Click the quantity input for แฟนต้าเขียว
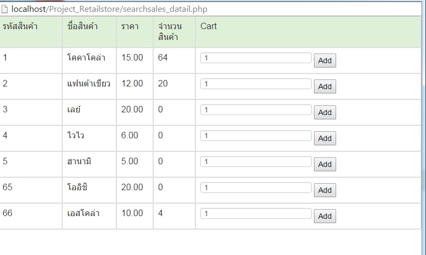 pos(256,84)
